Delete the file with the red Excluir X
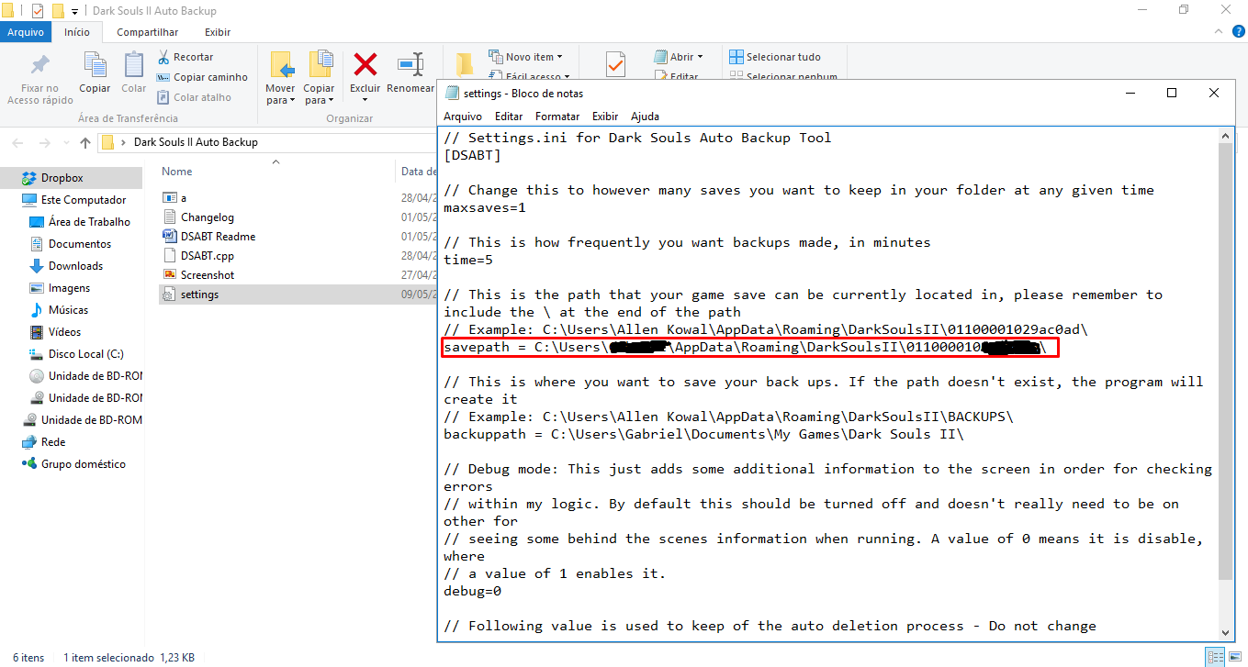Image resolution: width=1248 pixels, height=667 pixels. [365, 66]
